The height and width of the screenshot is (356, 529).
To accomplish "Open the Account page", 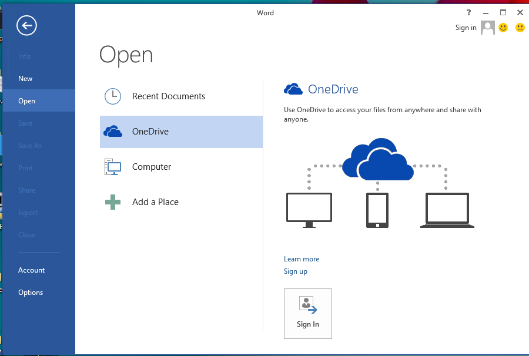I will pyautogui.click(x=31, y=270).
